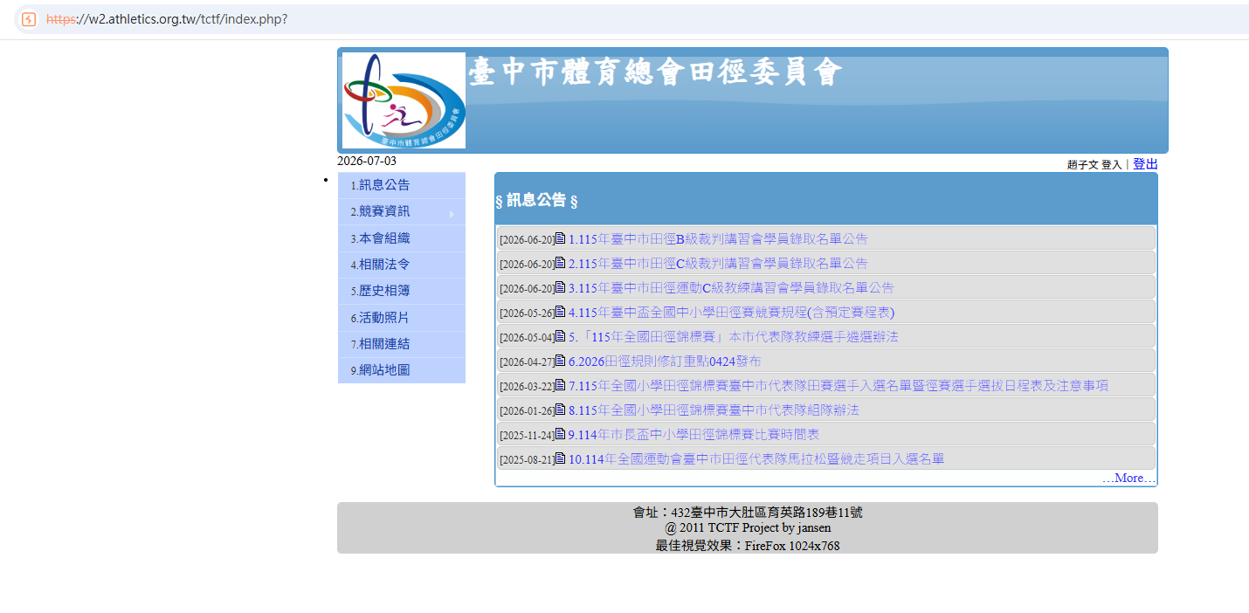Open 115年臺中市田徑C級裁判講習會學員錄取名單公告 link
1249x613 pixels.
click(718, 264)
